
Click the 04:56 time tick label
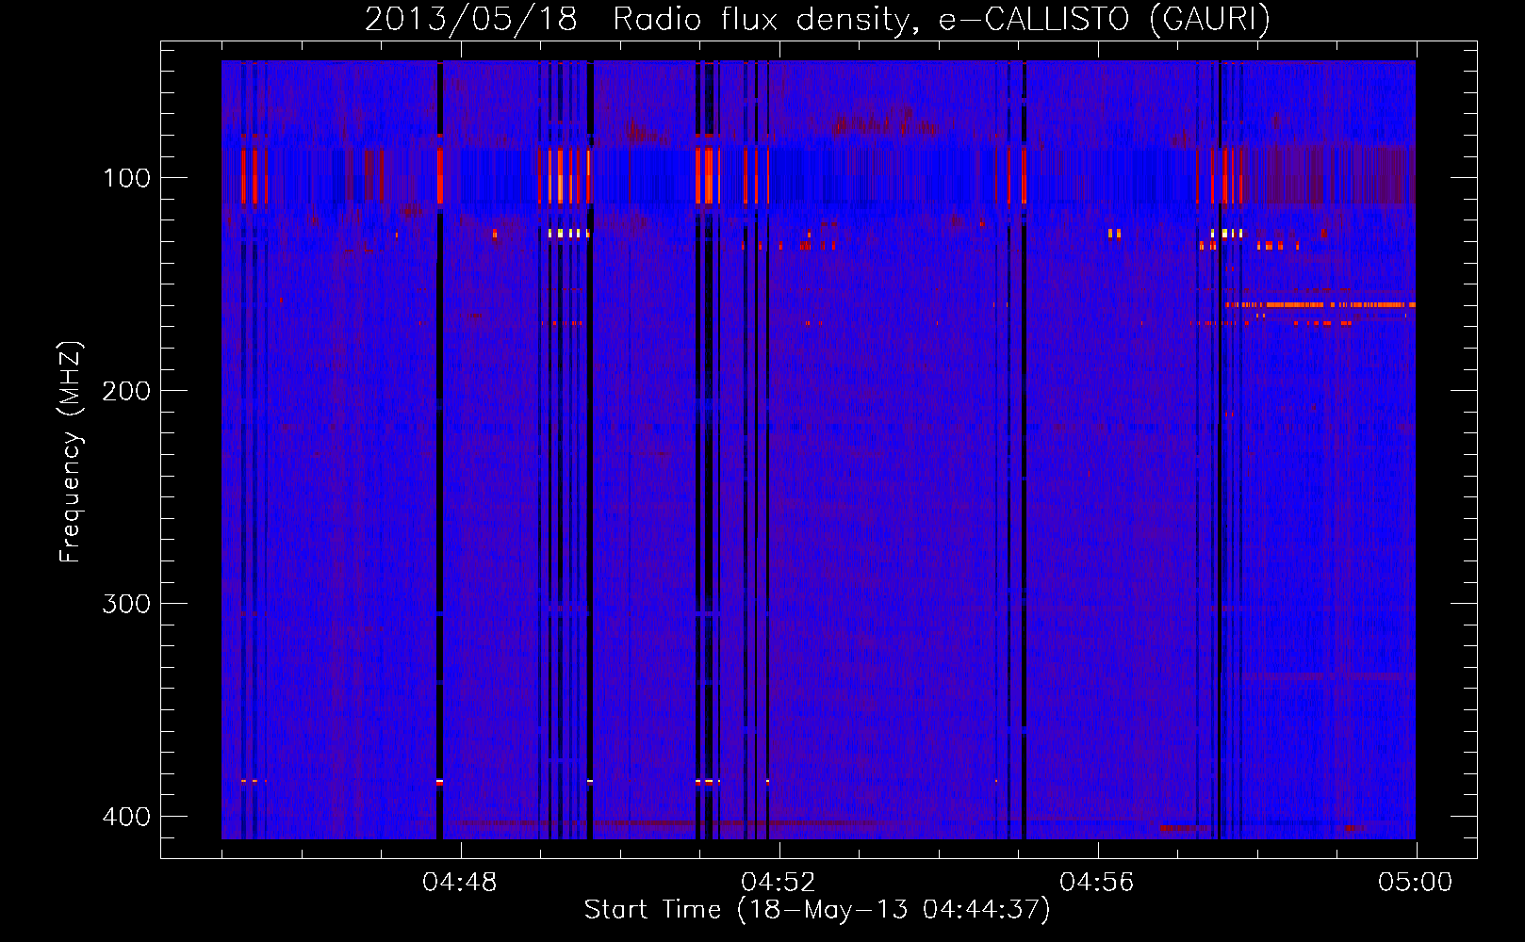coord(1097,883)
